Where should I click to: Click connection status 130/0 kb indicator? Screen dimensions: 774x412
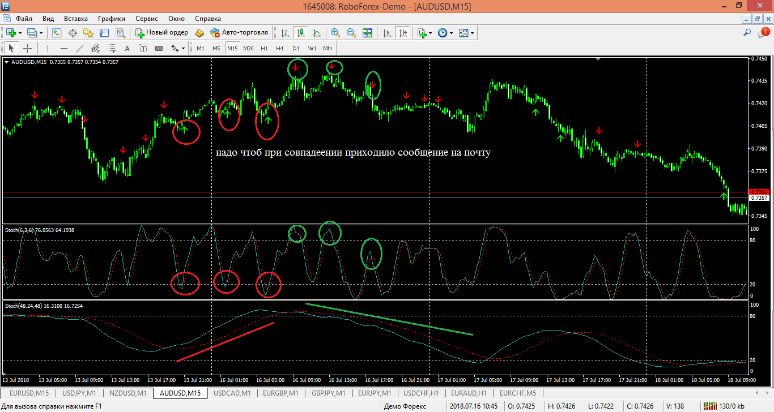725,406
